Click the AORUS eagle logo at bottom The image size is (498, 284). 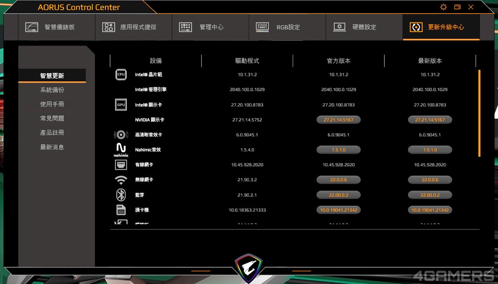point(249,268)
